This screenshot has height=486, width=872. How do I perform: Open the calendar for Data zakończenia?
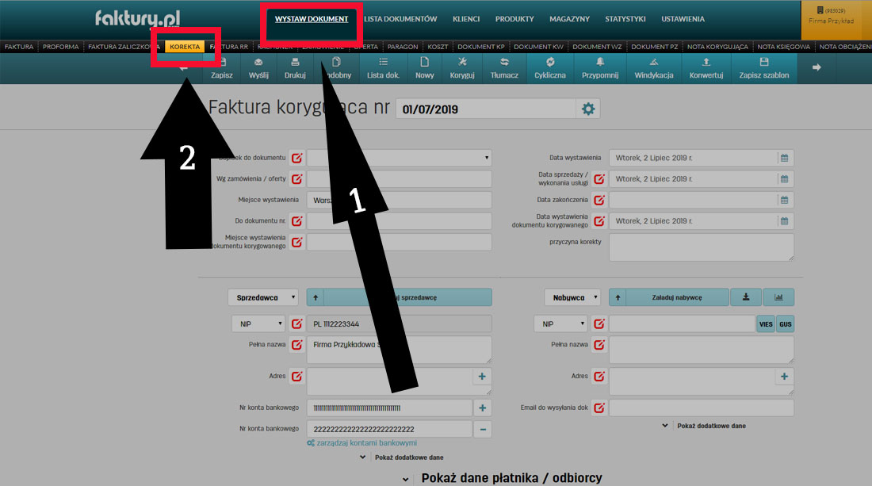point(785,200)
